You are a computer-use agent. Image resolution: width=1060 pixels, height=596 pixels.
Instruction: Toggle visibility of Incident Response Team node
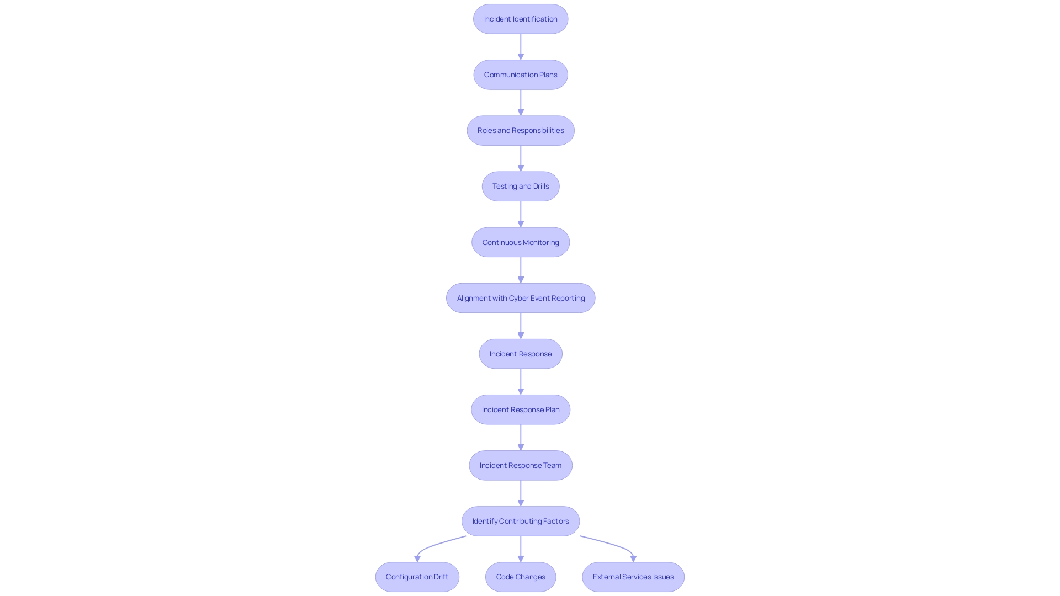pos(521,465)
